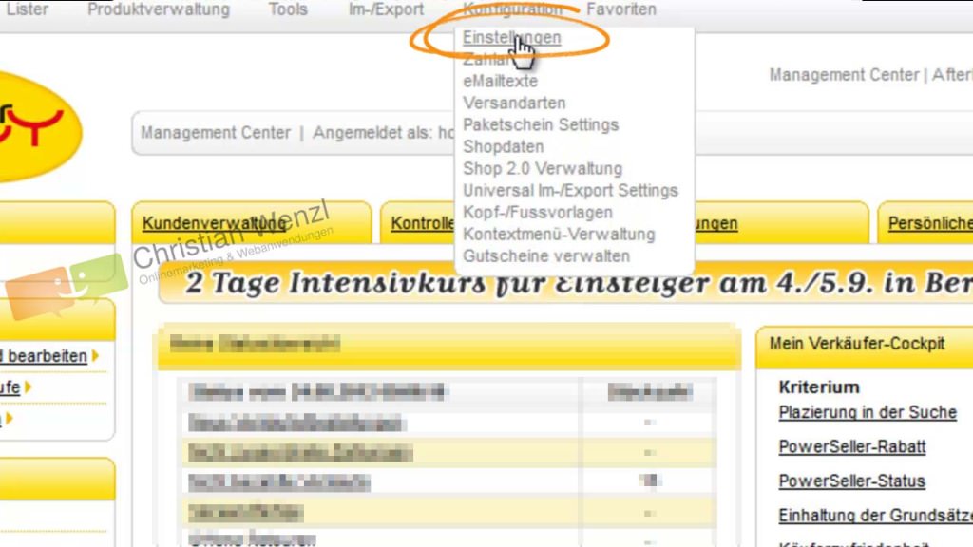
Task: Select Einstellungen in the Konfiguration menu
Action: [511, 38]
